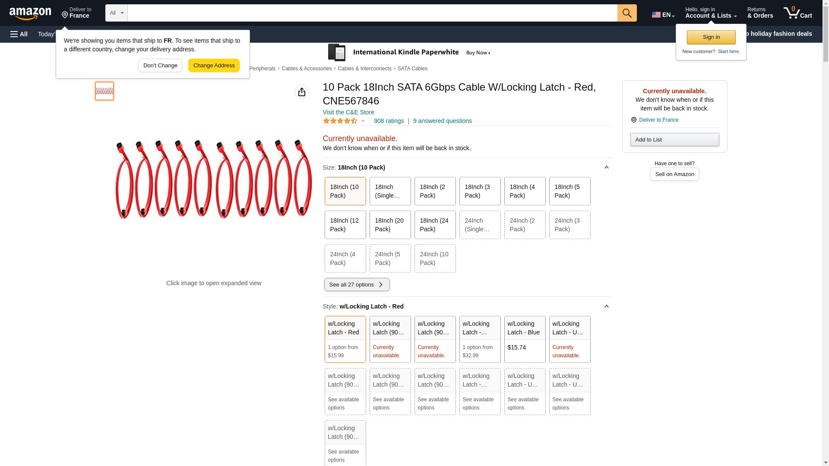The image size is (829, 466).
Task: Open the Cables & Accessories breadcrumb
Action: (x=306, y=69)
